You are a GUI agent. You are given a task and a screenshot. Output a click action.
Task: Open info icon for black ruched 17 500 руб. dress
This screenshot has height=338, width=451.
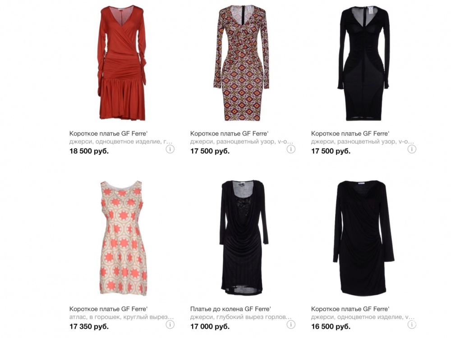[412, 149]
